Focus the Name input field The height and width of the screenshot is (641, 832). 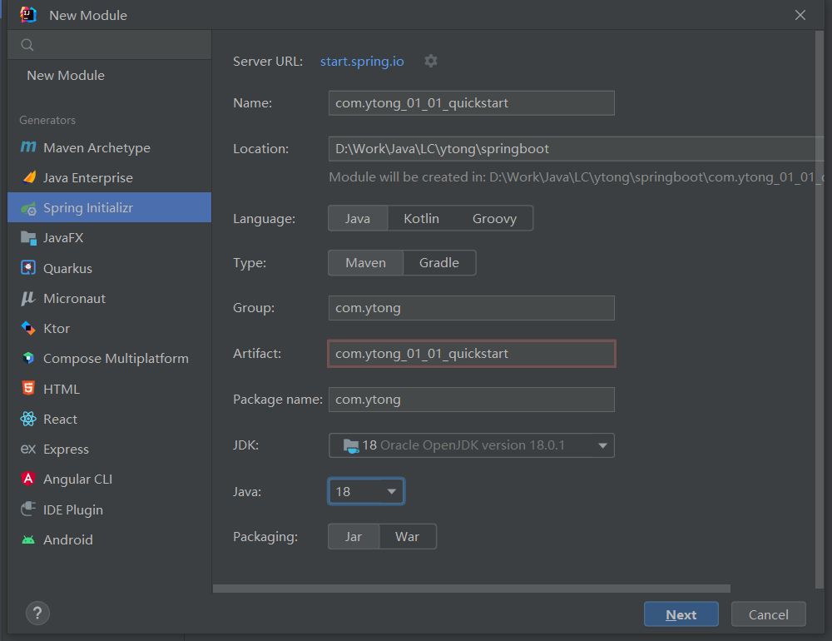point(471,103)
